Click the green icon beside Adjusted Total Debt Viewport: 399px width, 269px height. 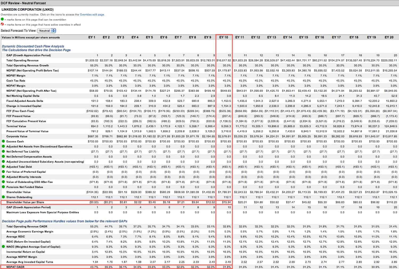[x=3, y=167]
